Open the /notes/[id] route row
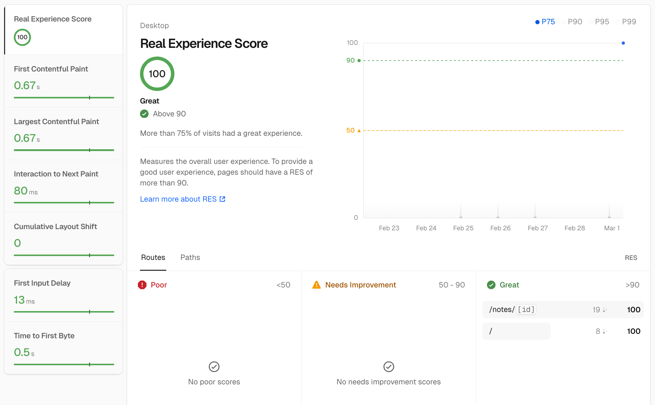 point(563,310)
